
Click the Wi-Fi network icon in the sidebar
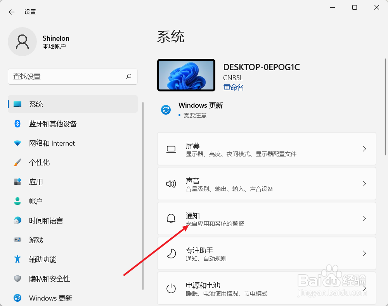pyautogui.click(x=17, y=143)
